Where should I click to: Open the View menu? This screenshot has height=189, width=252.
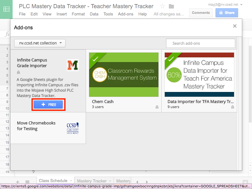[47, 14]
